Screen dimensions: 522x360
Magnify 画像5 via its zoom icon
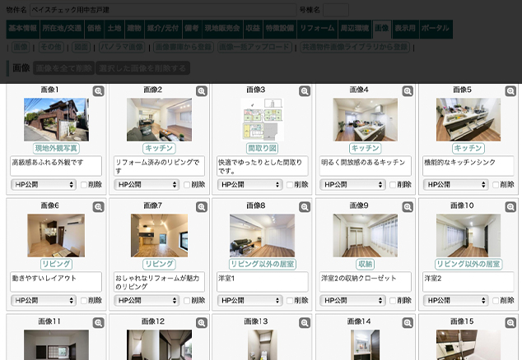point(510,90)
